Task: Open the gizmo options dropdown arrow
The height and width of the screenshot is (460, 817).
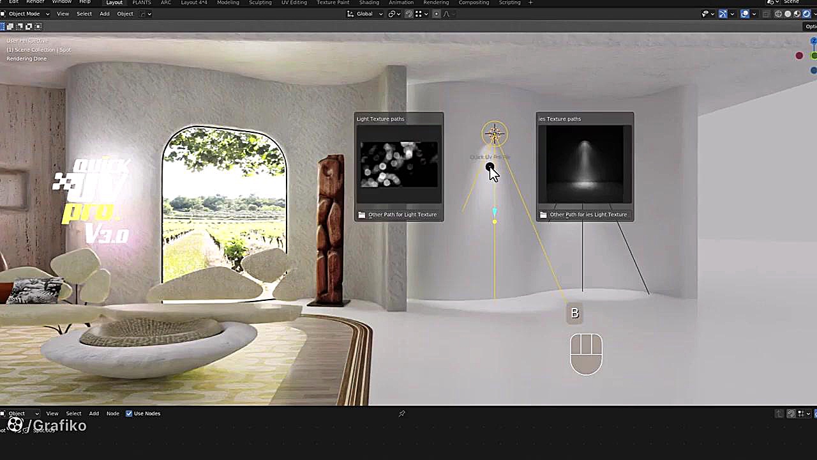Action: 731,13
